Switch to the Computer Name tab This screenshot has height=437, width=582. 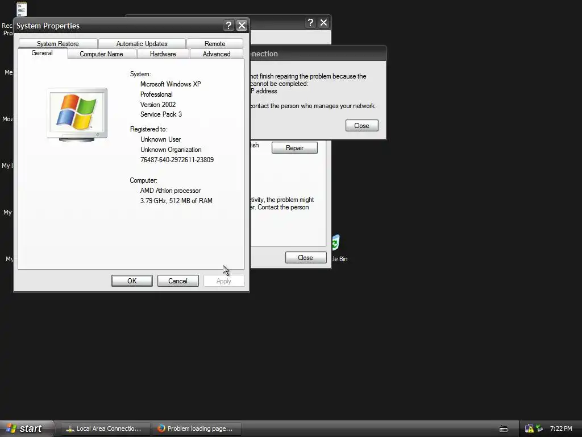[x=101, y=54]
